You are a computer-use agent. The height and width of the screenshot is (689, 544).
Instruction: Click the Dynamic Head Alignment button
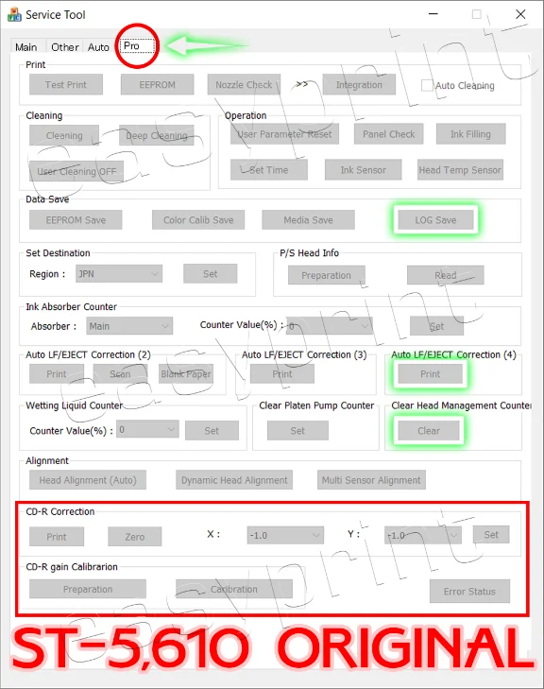coord(234,480)
